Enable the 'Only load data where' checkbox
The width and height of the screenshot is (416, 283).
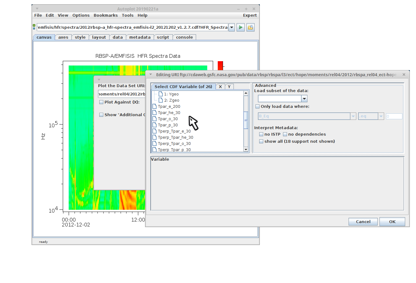click(x=258, y=106)
